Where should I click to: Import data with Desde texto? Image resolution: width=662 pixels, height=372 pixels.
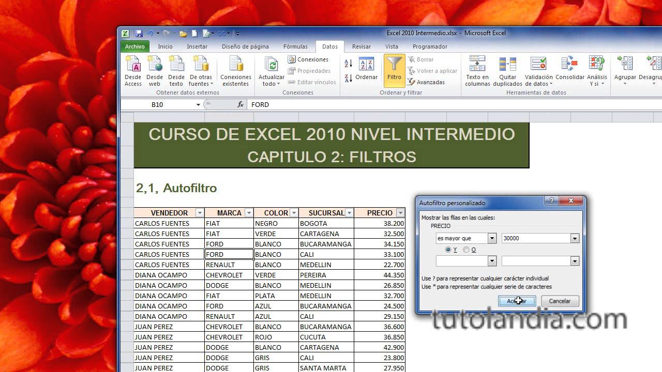click(176, 71)
